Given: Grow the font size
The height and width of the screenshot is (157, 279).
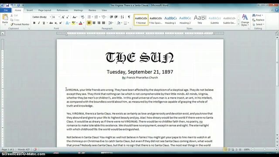Looking at the screenshot, I should click(63, 17).
